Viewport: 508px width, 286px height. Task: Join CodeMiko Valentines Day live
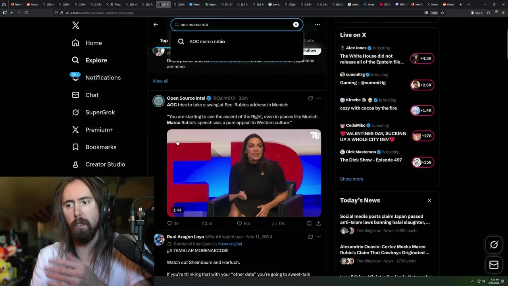pos(387,133)
